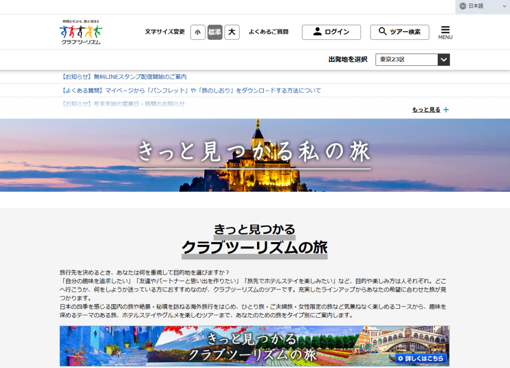Viewport: 510px width, 368px height.
Task: Open the パンフレット download FAQ link
Action: tap(190, 91)
